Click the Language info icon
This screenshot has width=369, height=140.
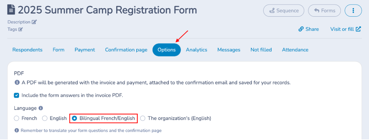point(41,108)
